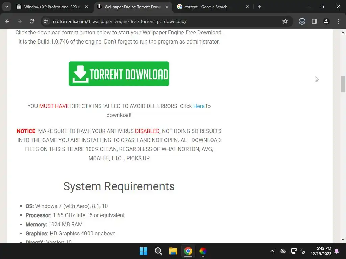Image resolution: width=346 pixels, height=259 pixels.
Task: Click the OS: Windows 7 requirement line
Action: coord(67,206)
